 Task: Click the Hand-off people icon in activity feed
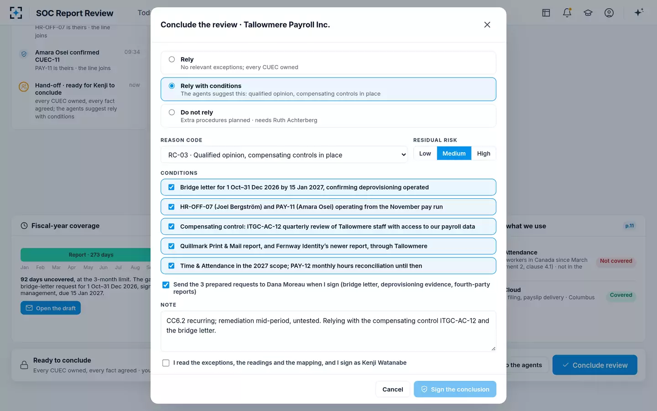[x=24, y=86]
